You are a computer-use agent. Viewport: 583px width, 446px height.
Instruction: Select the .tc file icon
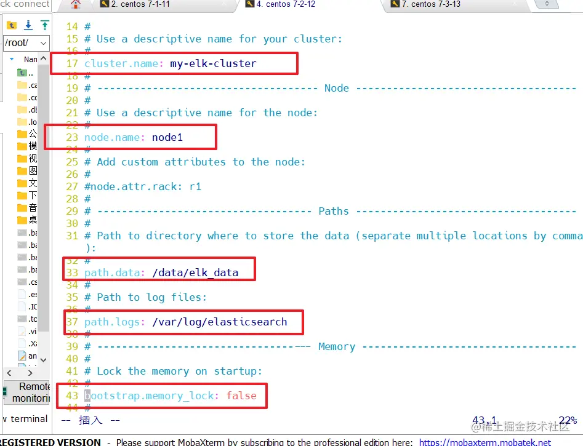click(22, 319)
